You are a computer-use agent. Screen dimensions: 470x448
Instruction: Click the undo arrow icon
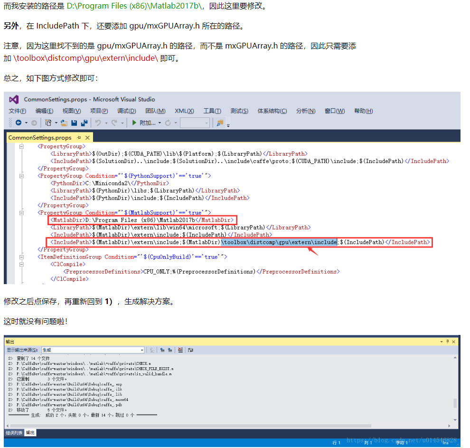(x=98, y=123)
